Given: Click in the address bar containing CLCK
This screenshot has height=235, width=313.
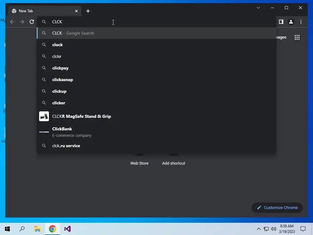Looking at the screenshot, I should point(156,22).
